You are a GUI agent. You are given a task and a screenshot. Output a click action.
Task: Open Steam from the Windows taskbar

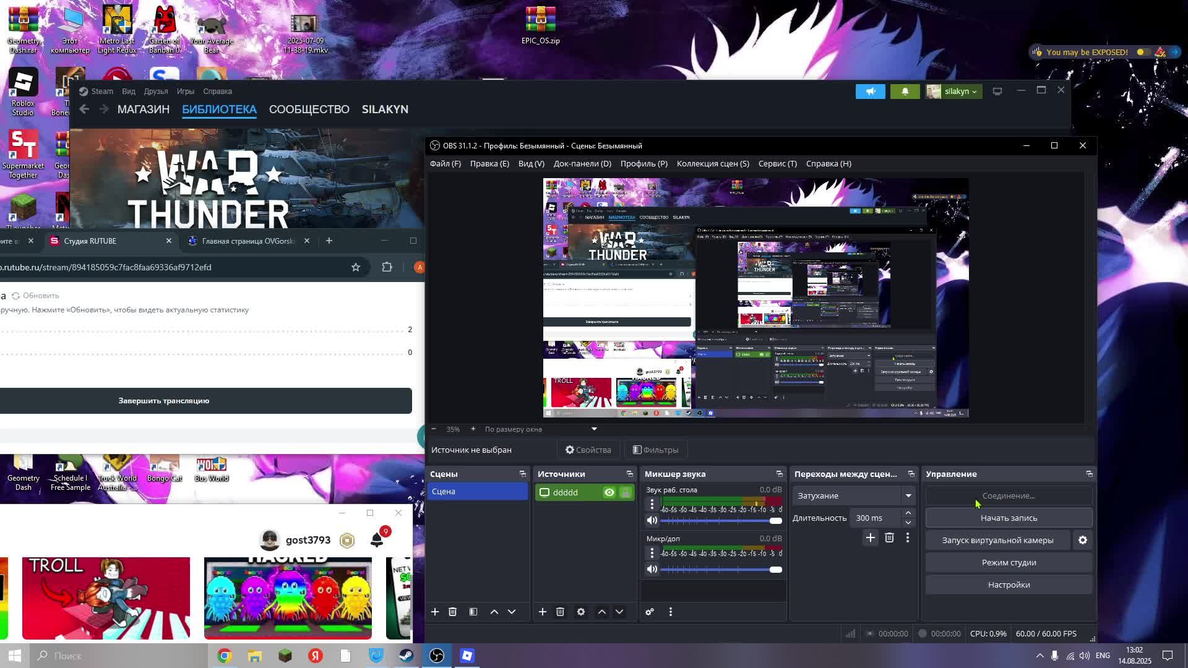(x=407, y=656)
